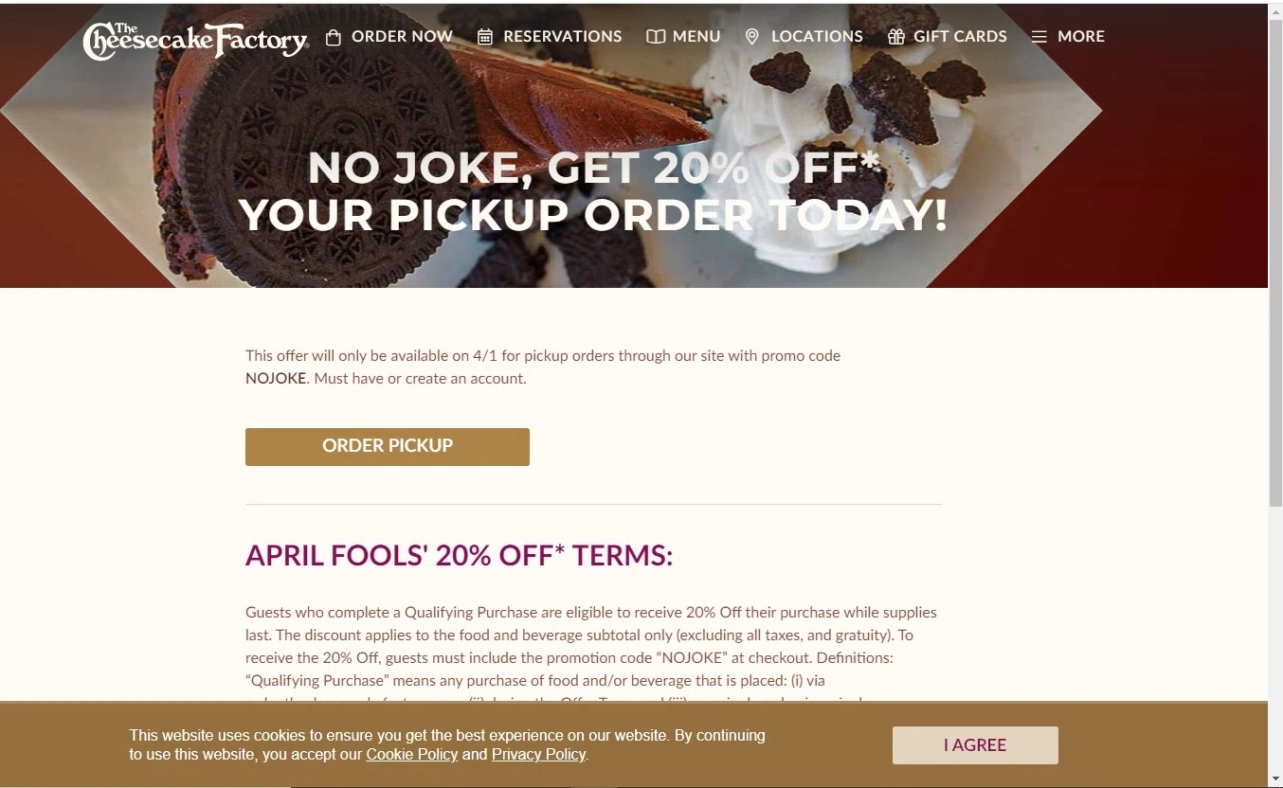Click the open book icon
Image resolution: width=1283 pixels, height=788 pixels.
pos(656,37)
